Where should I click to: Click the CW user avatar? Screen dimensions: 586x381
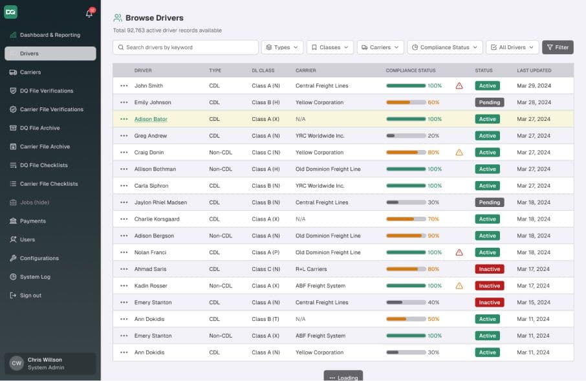pos(16,363)
